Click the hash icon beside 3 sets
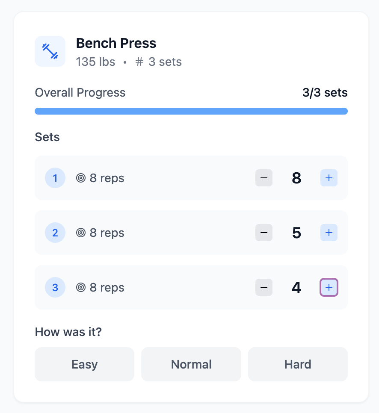The width and height of the screenshot is (379, 413). (139, 62)
